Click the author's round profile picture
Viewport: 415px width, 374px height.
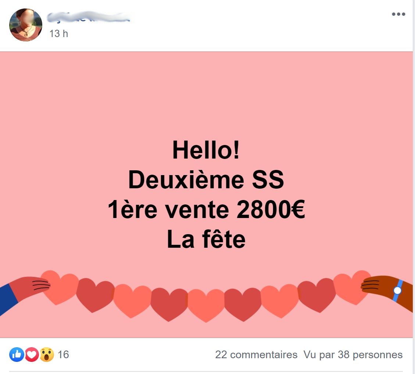coord(26,25)
